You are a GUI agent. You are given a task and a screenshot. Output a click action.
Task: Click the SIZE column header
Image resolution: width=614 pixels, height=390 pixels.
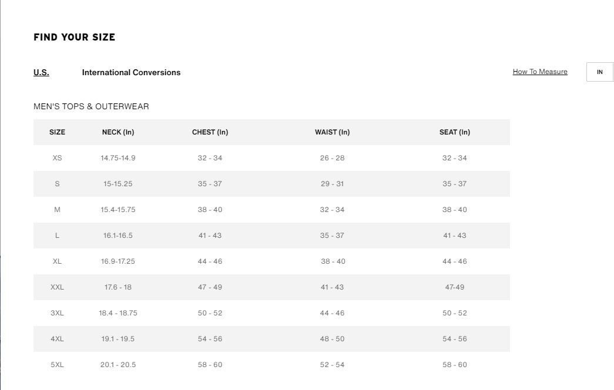click(57, 132)
